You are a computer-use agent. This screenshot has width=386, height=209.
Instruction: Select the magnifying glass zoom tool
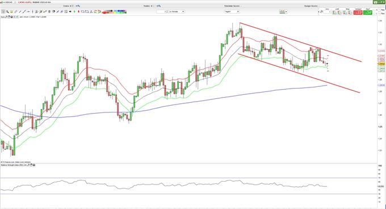pos(7,11)
